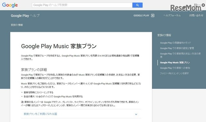Open the GOOGLE PLAY link text
This screenshot has height=122, width=206.
click(141, 15)
